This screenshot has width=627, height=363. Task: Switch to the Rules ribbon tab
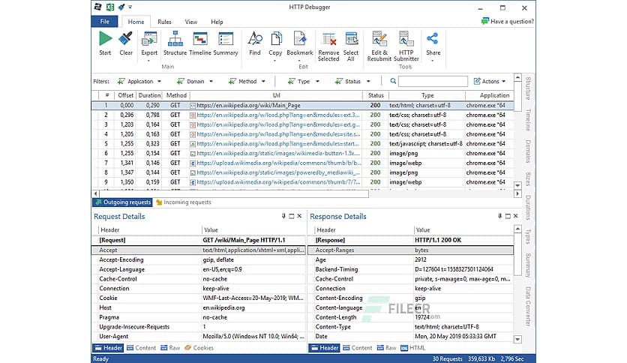(164, 22)
